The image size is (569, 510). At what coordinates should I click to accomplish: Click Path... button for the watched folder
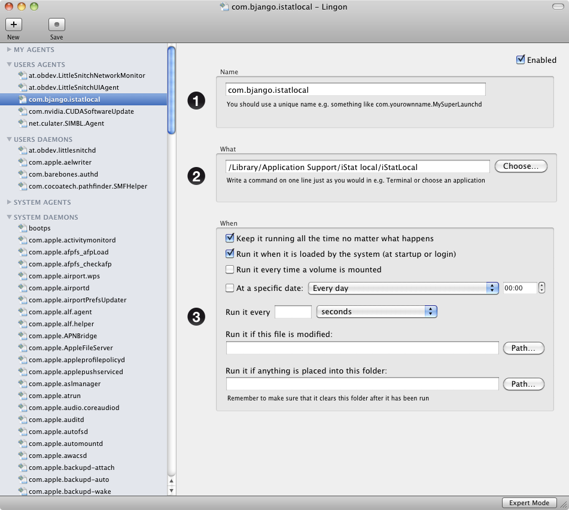coord(524,384)
